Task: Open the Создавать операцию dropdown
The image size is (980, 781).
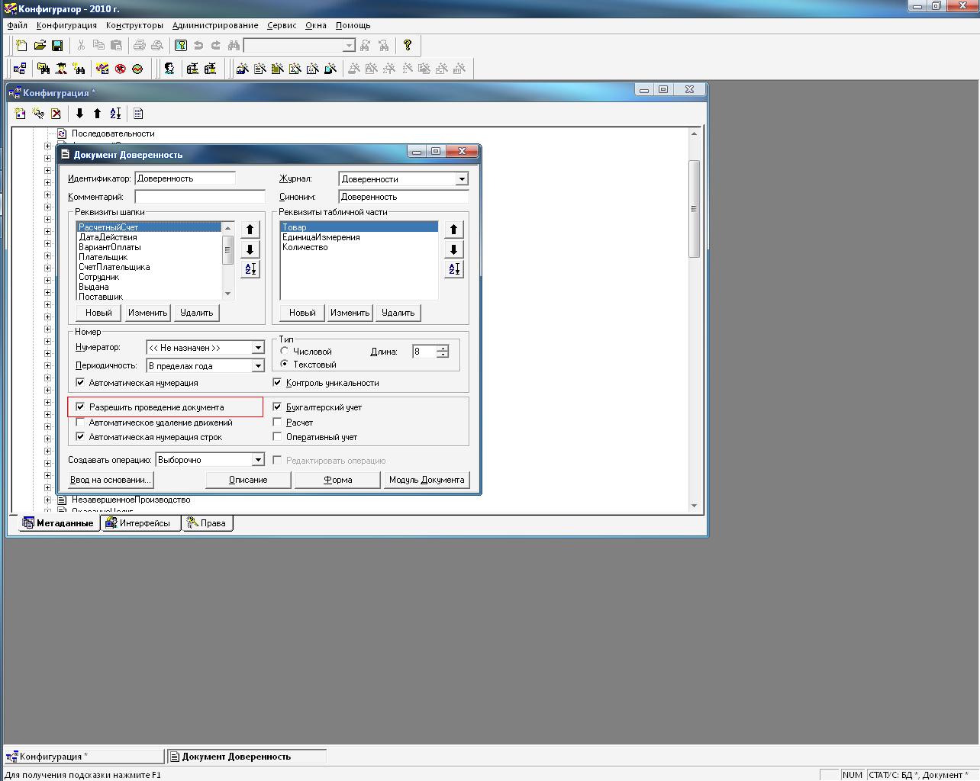Action: click(258, 460)
